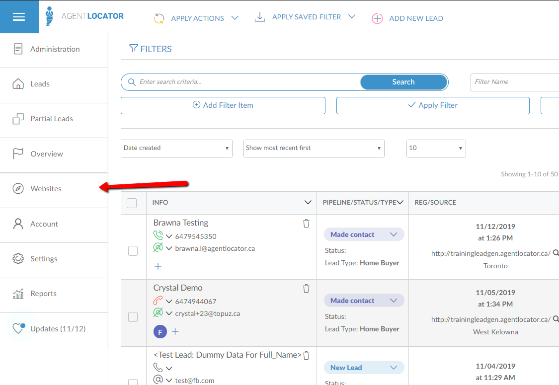Delete the Crystal Demo lead
The height and width of the screenshot is (385, 559).
click(306, 289)
